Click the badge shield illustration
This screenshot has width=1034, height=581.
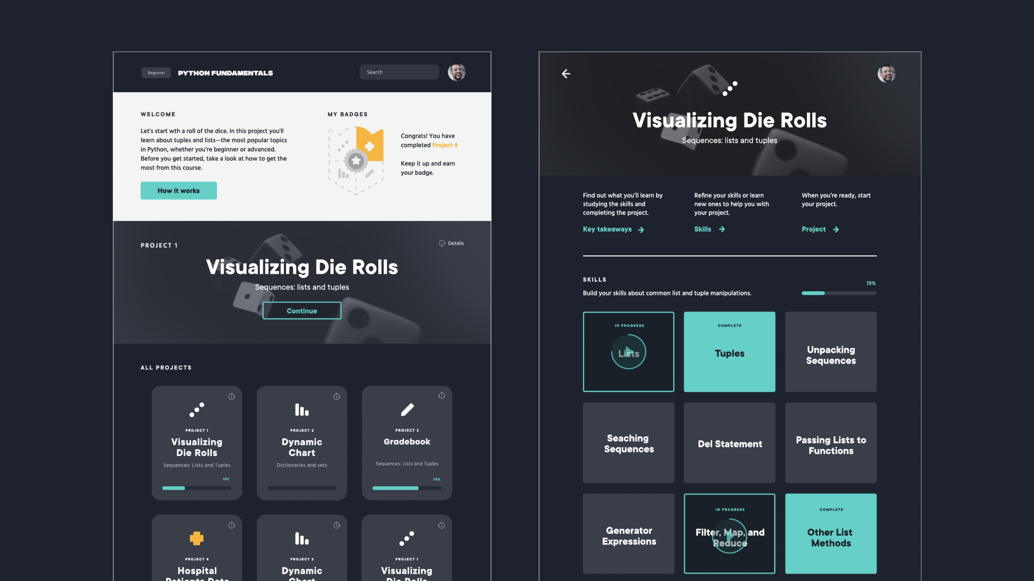356,161
